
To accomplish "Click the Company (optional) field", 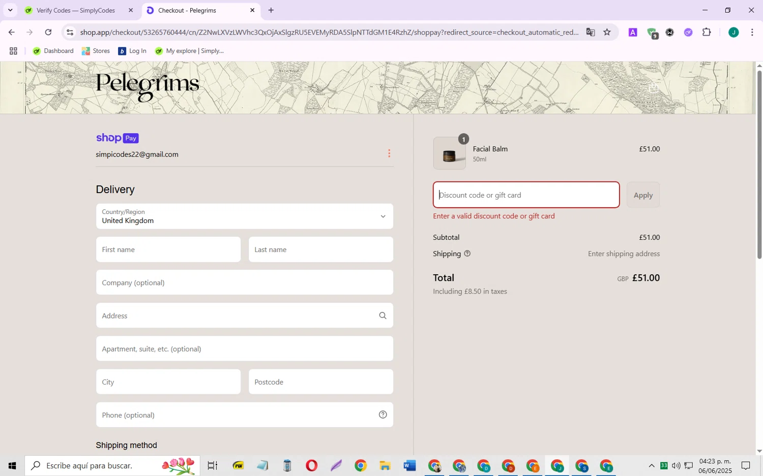I will pyautogui.click(x=245, y=282).
